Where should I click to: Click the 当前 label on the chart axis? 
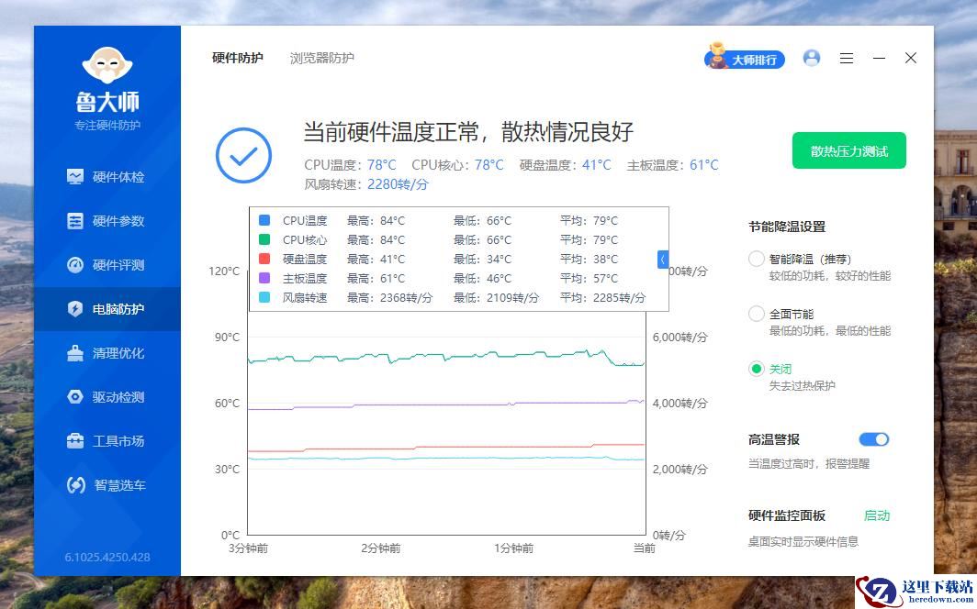coord(645,548)
